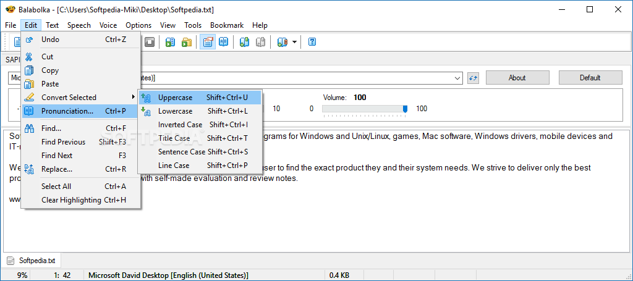The image size is (633, 281).
Task: Click the scissors Cut icon
Action: pos(29,57)
